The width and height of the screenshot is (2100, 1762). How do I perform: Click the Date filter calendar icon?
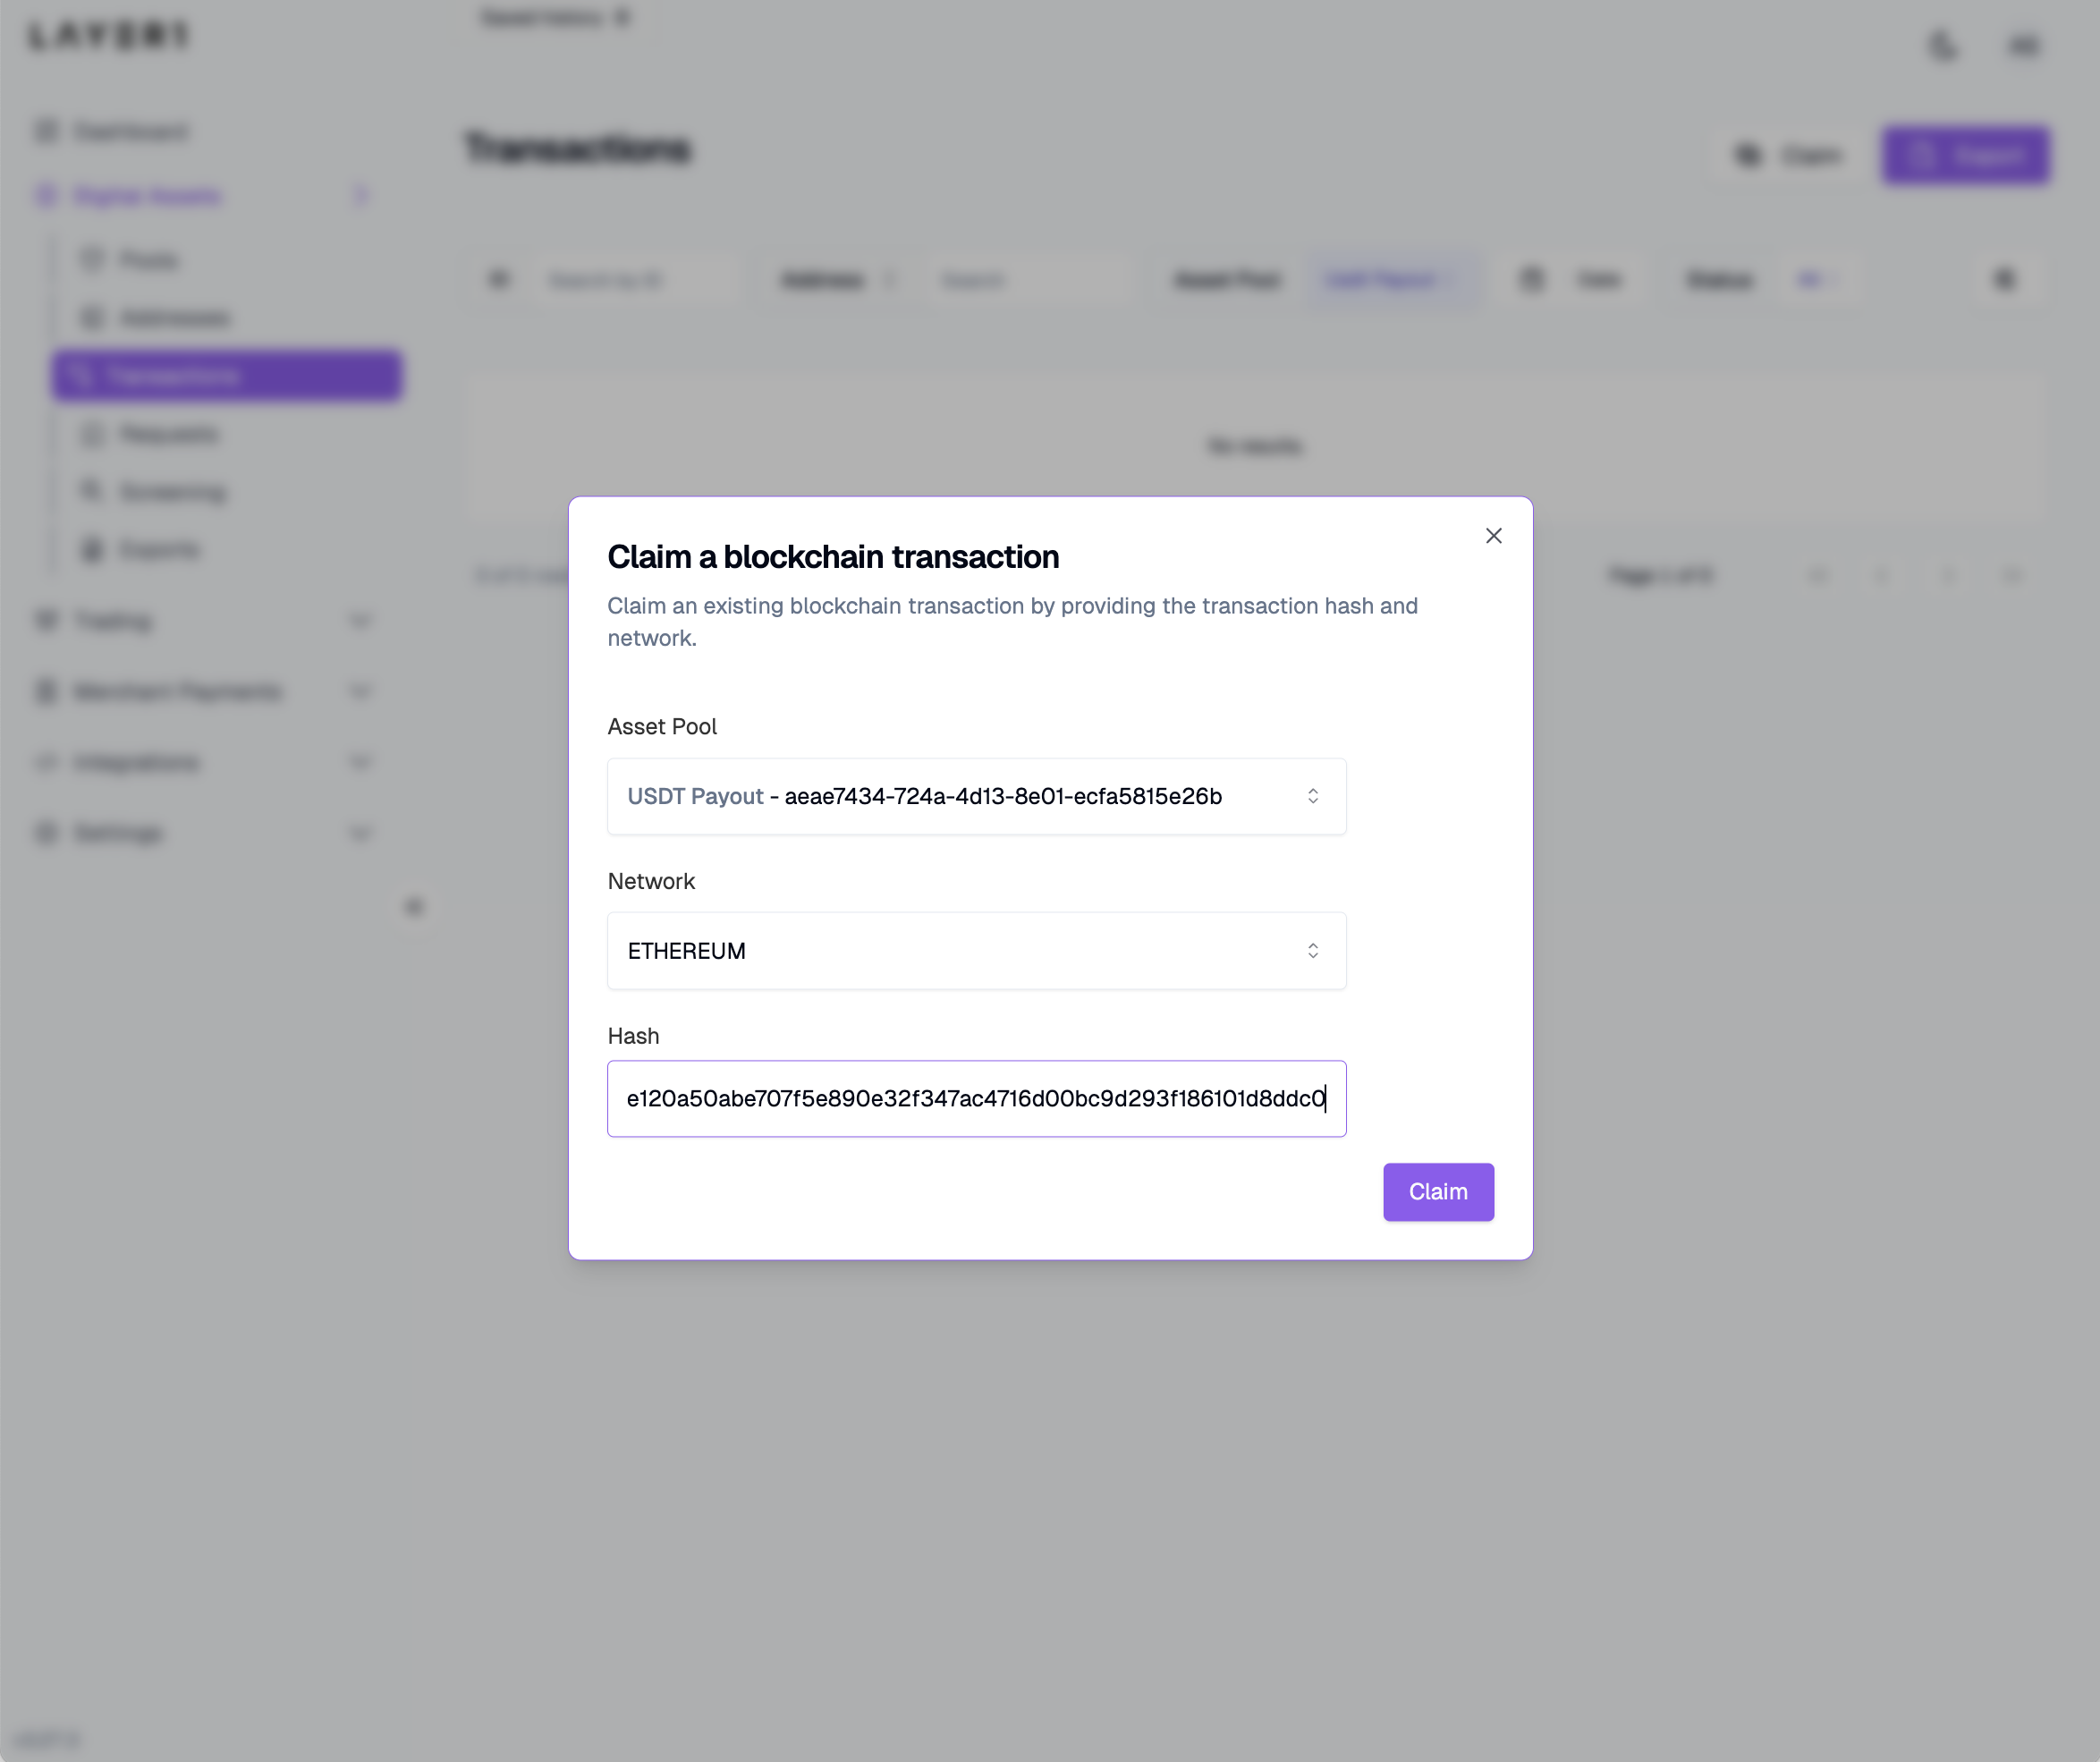[x=1532, y=280]
